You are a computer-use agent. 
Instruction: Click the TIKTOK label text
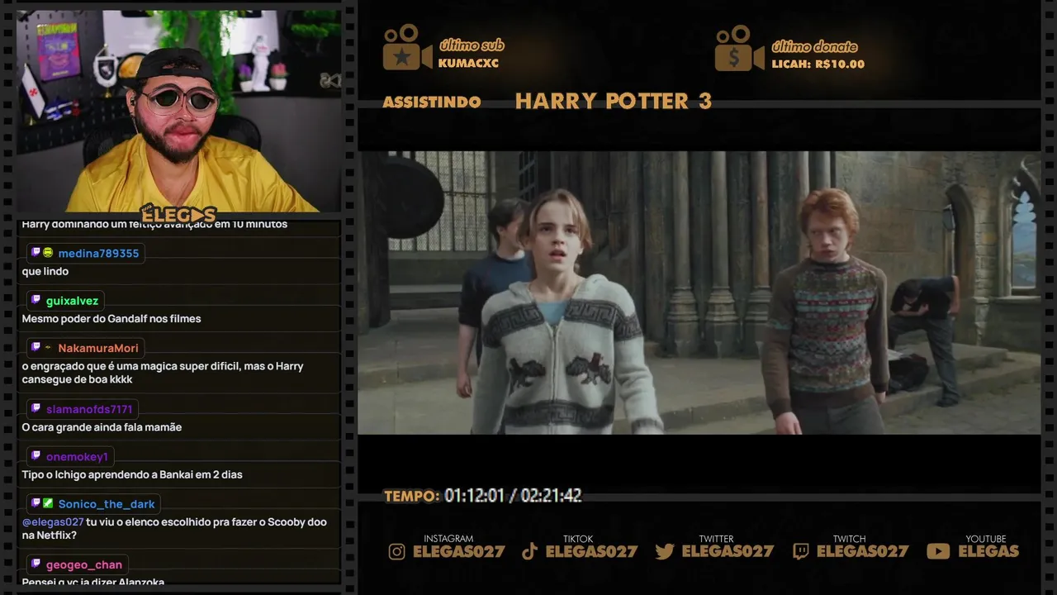click(578, 539)
